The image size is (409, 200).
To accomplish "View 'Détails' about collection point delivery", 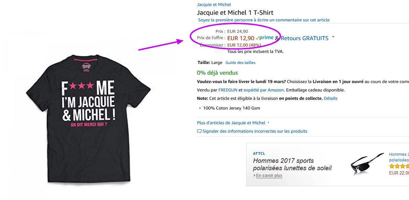I will (331, 98).
